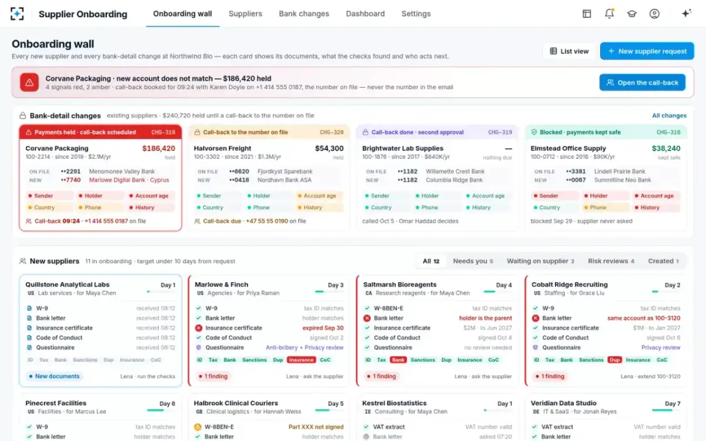Click the people icon beside New suppliers
706x441 pixels.
pos(23,261)
